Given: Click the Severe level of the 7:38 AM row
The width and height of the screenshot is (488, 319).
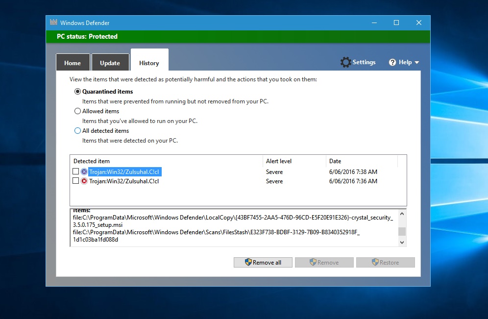Looking at the screenshot, I should click(x=274, y=172).
